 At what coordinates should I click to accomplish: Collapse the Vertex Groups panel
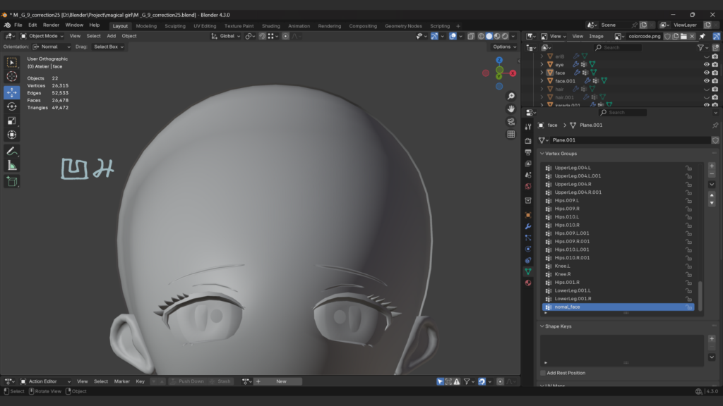[561, 153]
